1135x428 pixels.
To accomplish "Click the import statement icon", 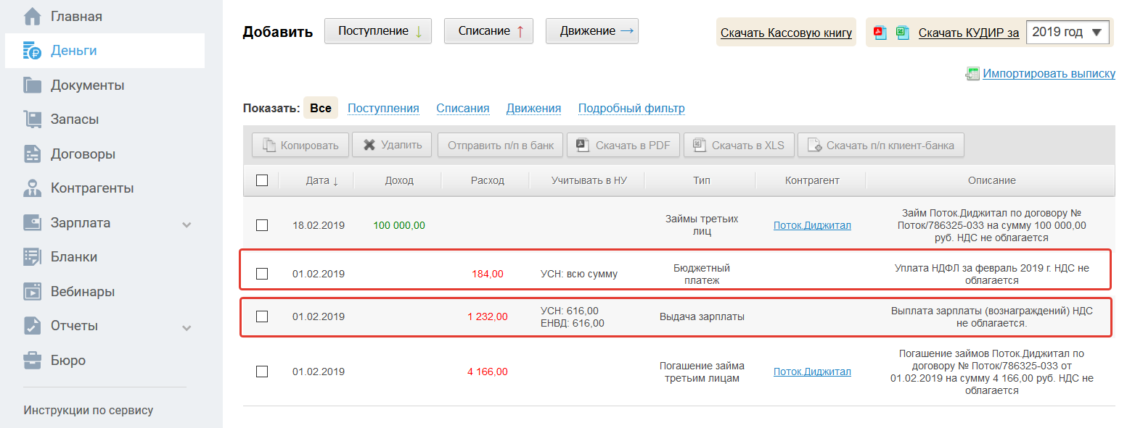I will pyautogui.click(x=972, y=74).
